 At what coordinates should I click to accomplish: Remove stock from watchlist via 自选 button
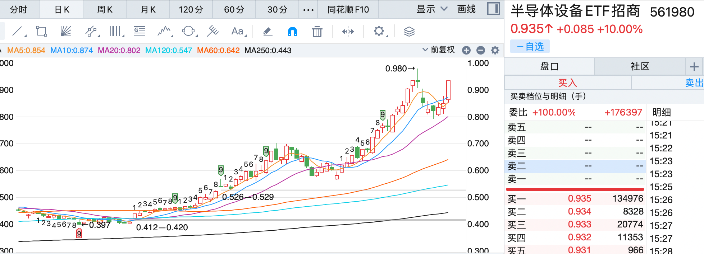(530, 47)
